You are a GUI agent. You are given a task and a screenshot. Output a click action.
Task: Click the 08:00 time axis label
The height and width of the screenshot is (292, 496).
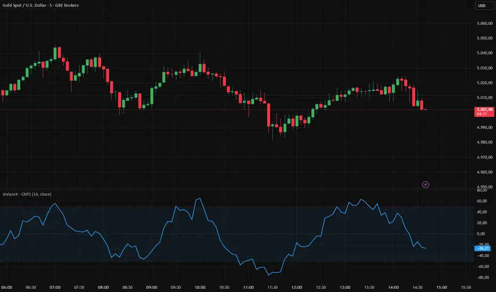click(103, 287)
